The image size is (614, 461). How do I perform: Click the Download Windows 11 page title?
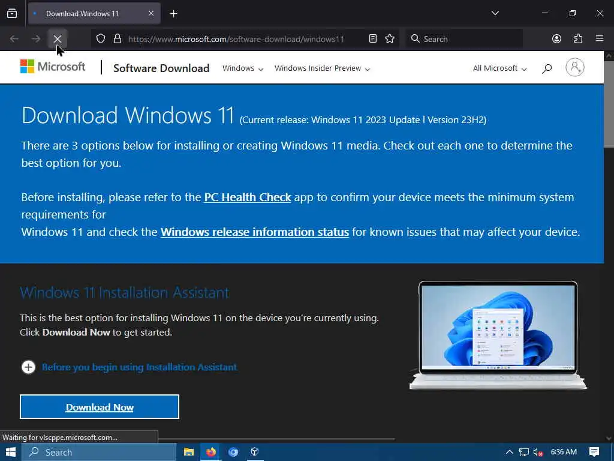point(128,115)
